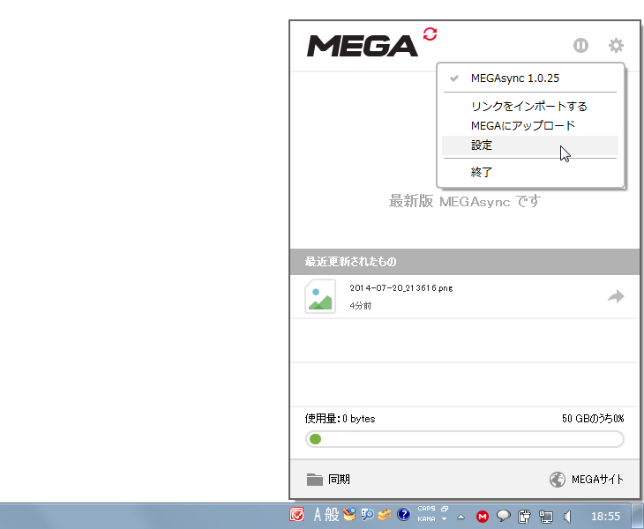Open the IME pad icon
Viewport: 644px width, 529px height.
point(348,514)
